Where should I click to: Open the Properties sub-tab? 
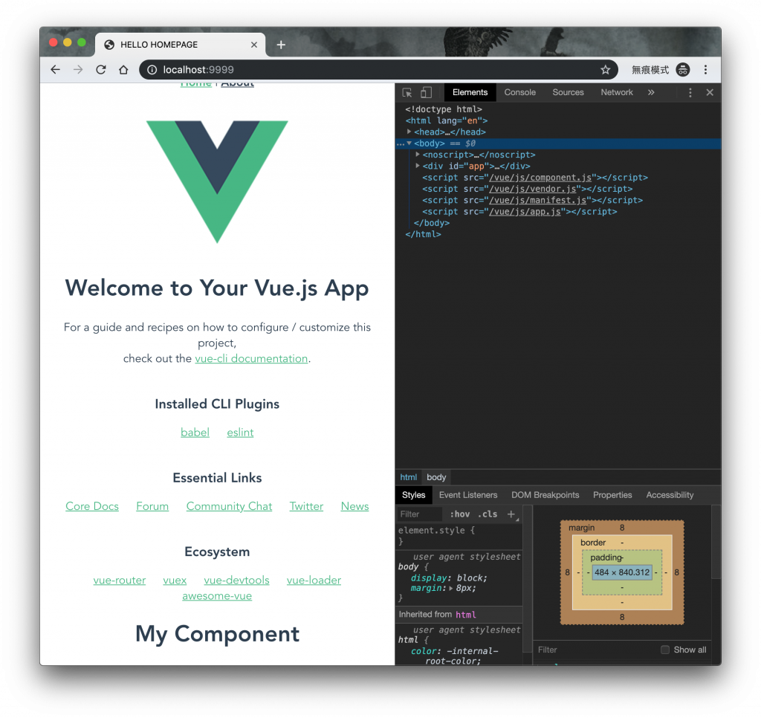coord(612,495)
